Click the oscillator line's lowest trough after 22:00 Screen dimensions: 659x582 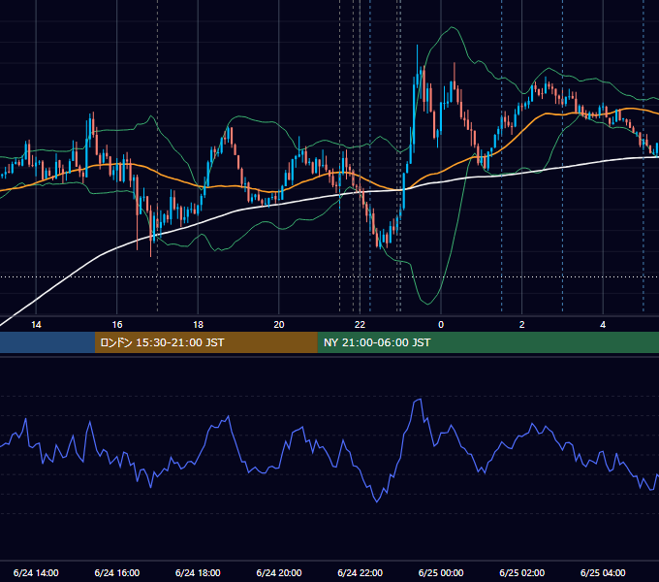click(377, 501)
